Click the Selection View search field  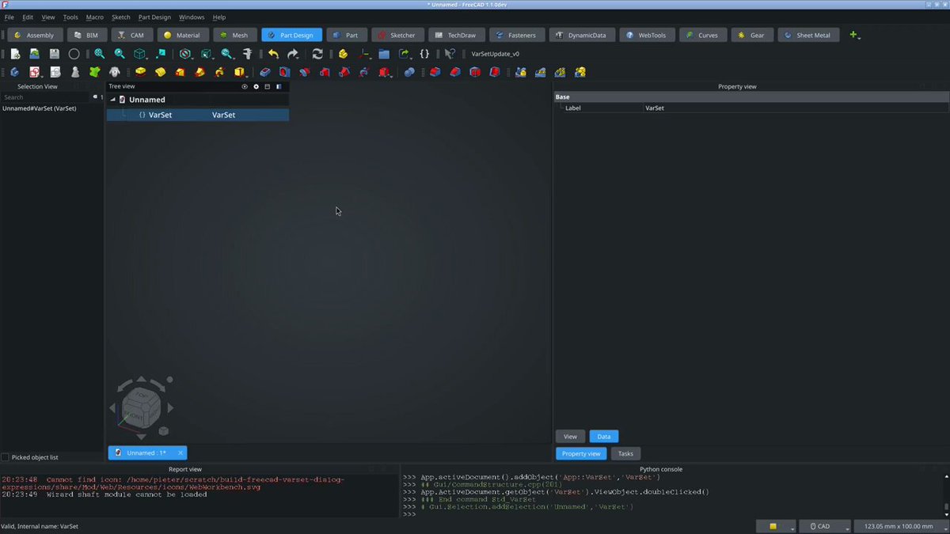pos(47,97)
